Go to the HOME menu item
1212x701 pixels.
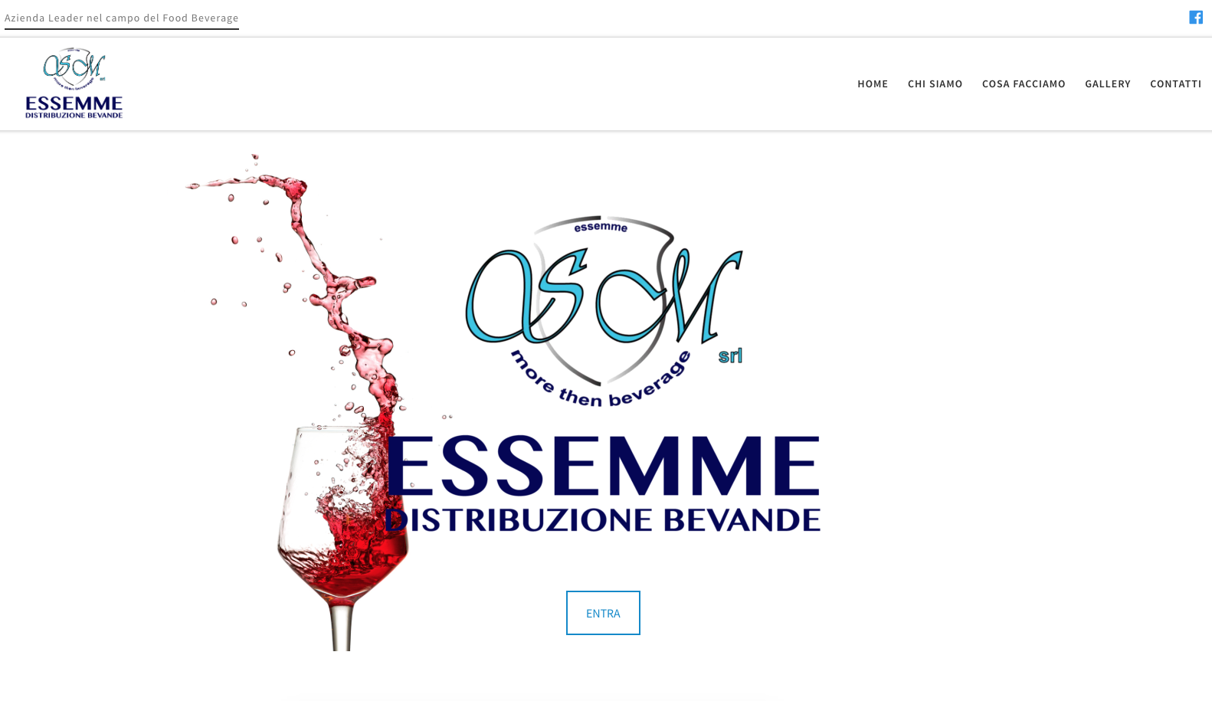click(x=873, y=84)
